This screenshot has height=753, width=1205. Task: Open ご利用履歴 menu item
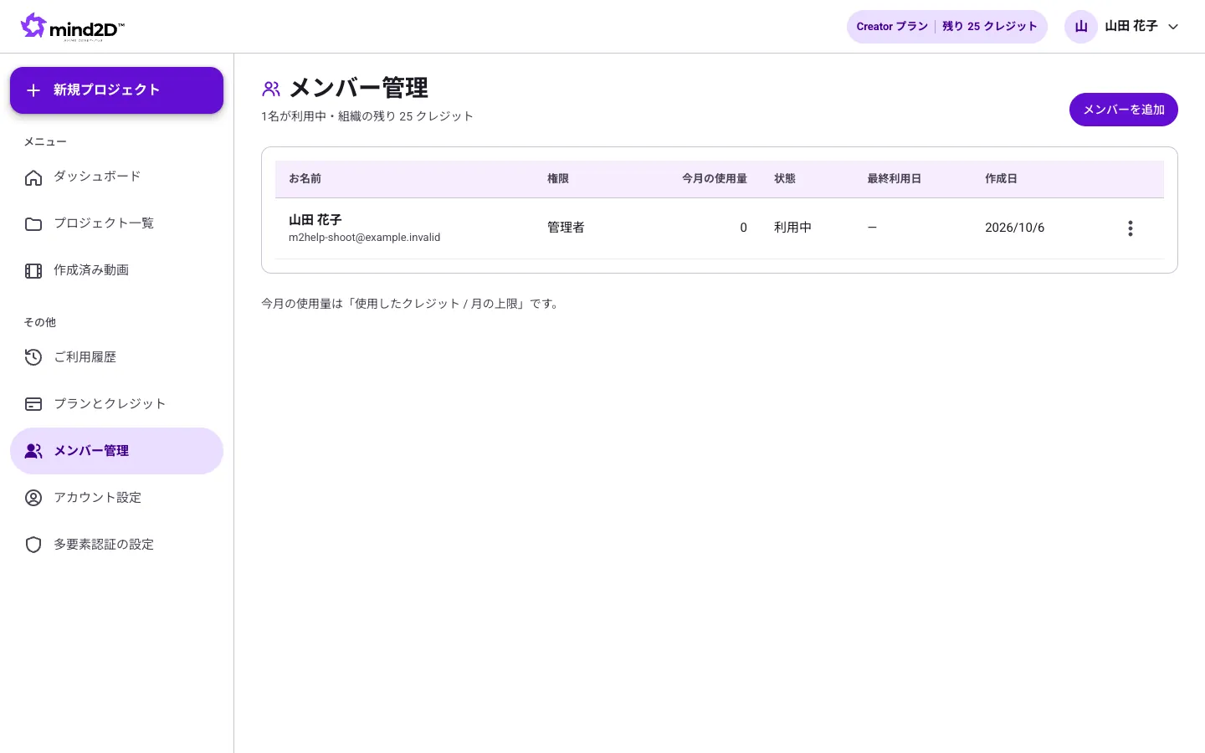116,357
